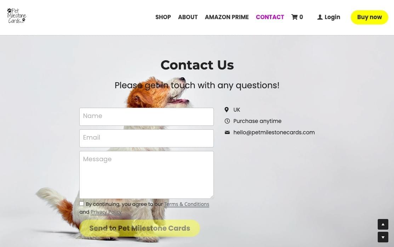Click the scroll up arrow button
The image size is (394, 247).
[383, 224]
